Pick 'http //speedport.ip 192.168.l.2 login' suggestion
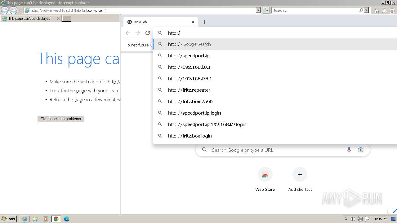The height and width of the screenshot is (223, 397). [275, 125]
